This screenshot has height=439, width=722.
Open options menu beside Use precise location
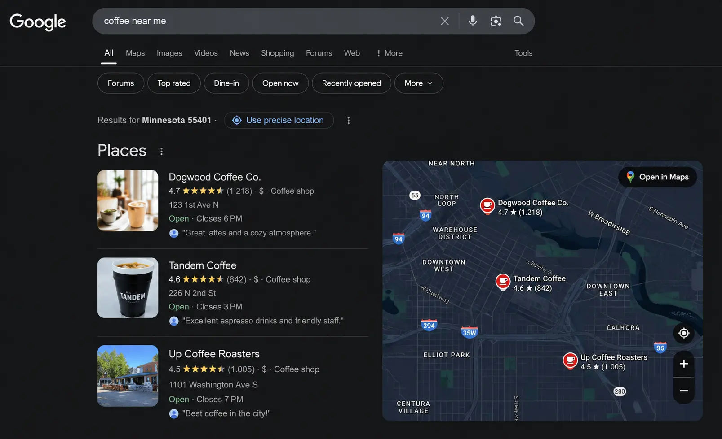348,121
